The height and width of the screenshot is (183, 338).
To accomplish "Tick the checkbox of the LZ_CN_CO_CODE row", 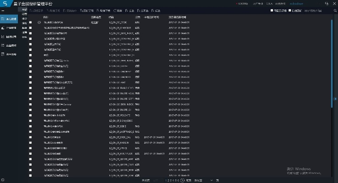I will point(31,22).
